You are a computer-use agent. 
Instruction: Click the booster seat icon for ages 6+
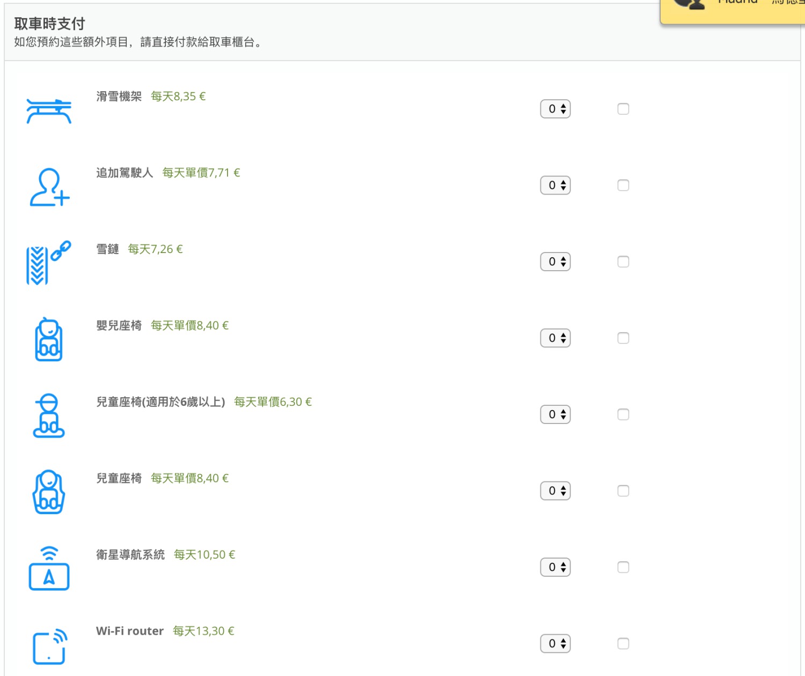point(49,415)
